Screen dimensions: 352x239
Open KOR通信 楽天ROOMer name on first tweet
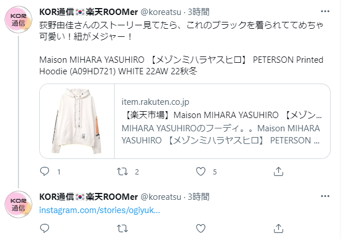[89, 12]
